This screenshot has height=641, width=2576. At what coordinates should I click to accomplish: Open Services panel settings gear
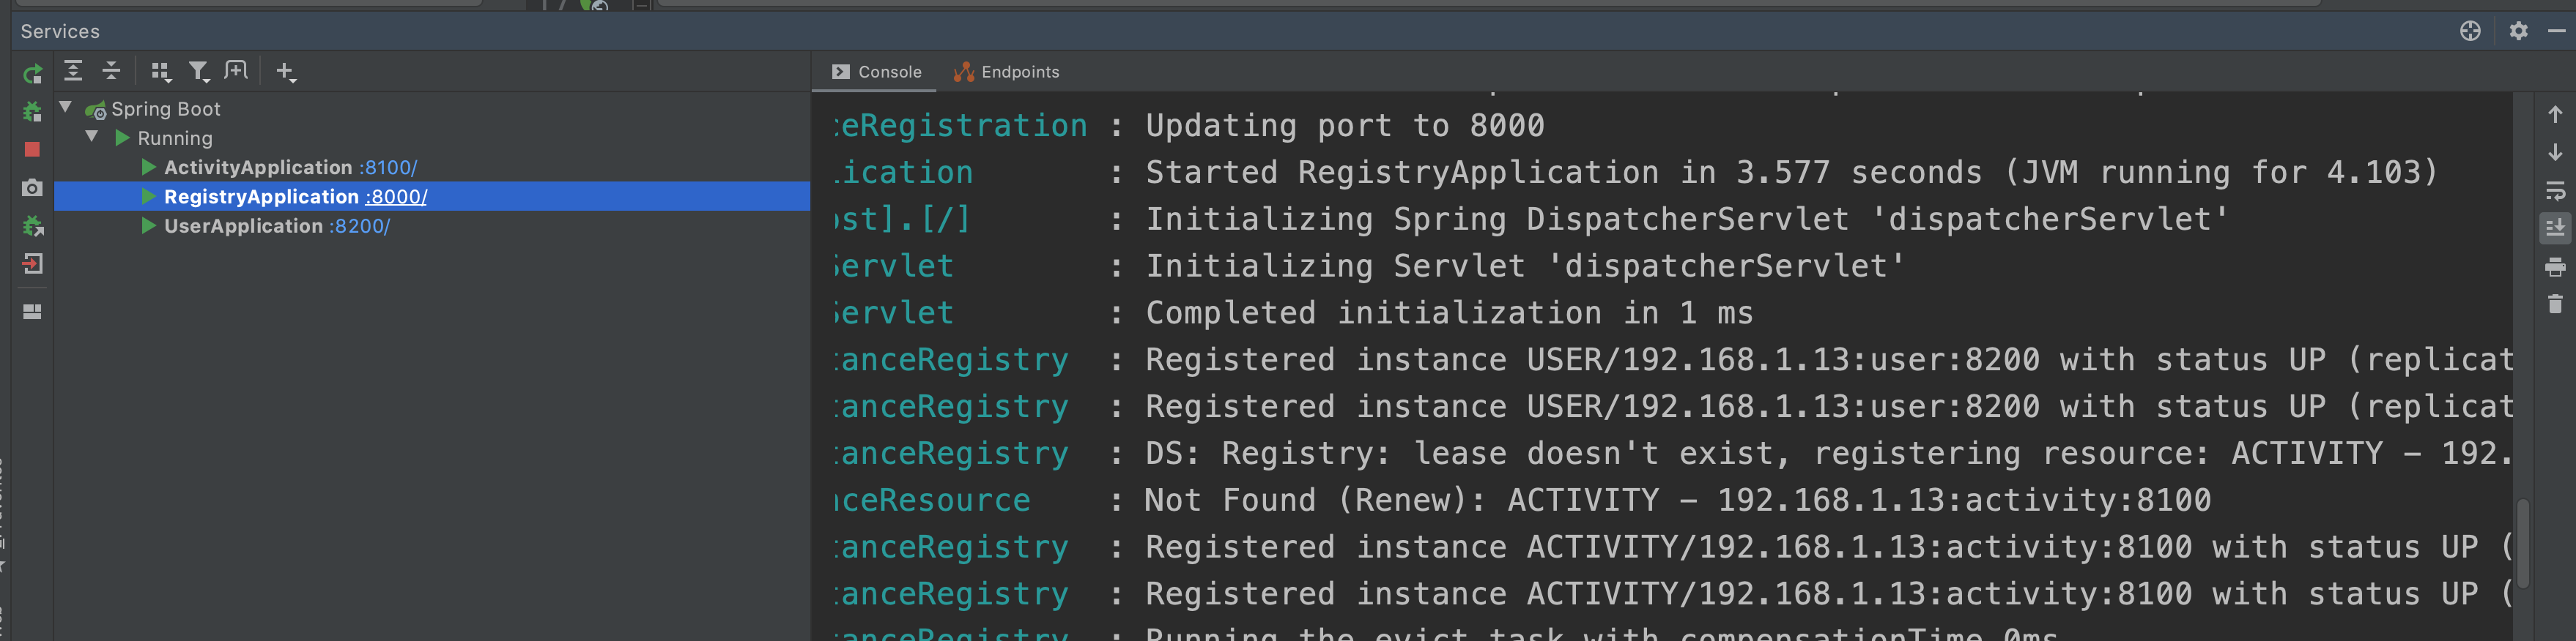2518,31
